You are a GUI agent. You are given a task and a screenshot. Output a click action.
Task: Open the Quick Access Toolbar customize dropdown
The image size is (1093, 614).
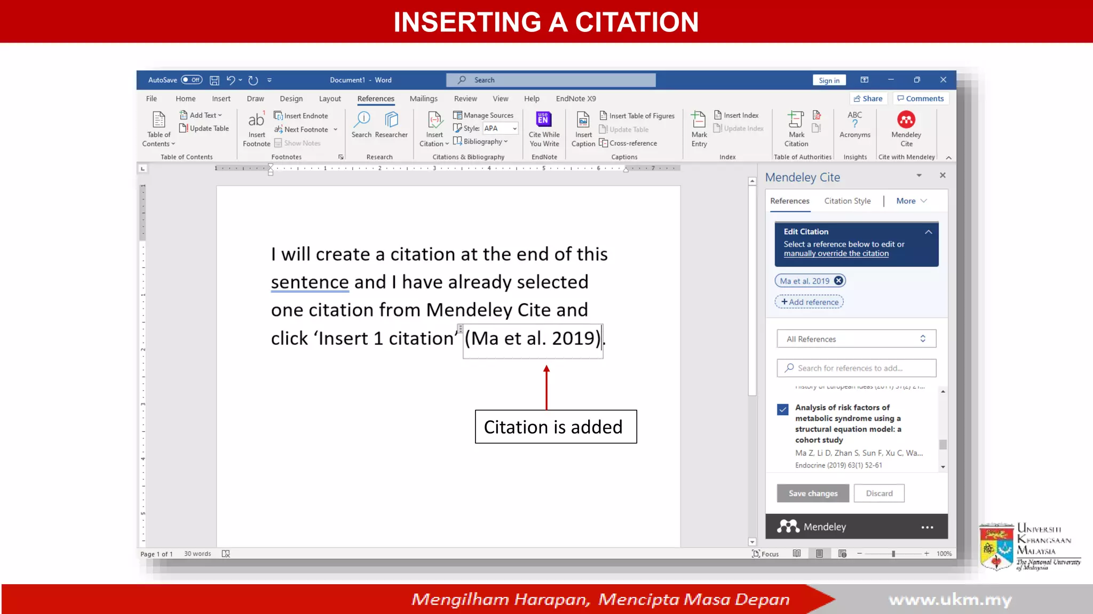[x=270, y=80]
